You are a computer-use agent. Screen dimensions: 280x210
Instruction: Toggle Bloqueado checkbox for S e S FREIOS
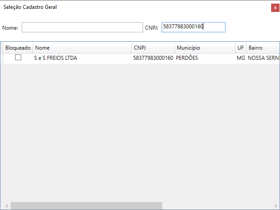tap(18, 58)
